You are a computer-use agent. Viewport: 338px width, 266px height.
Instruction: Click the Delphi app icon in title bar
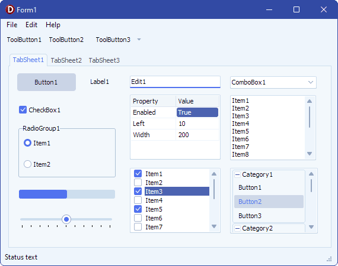[x=10, y=9]
